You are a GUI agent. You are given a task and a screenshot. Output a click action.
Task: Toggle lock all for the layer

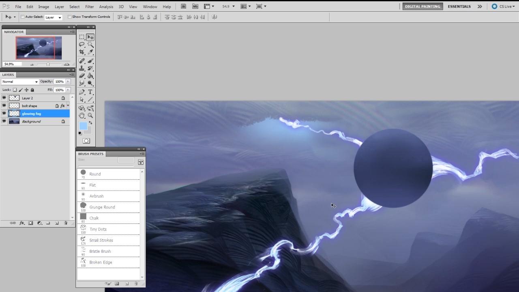(32, 90)
